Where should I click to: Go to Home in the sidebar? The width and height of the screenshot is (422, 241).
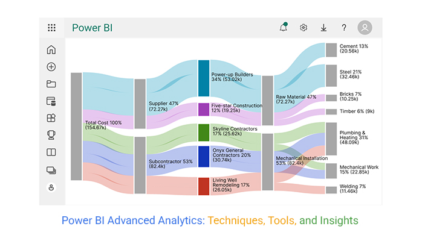(x=51, y=49)
